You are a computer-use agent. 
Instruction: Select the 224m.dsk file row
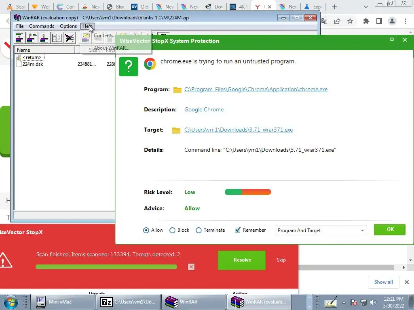[x=33, y=64]
